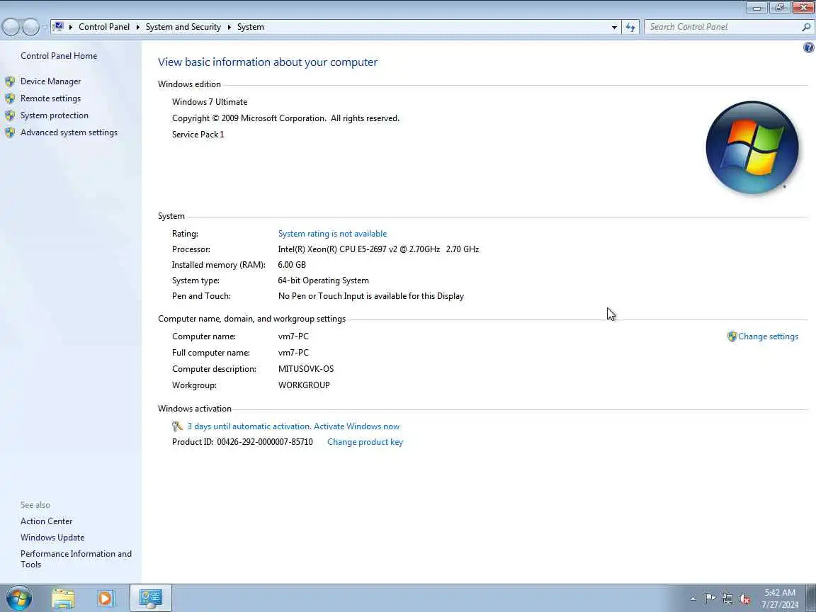Screen dimensions: 816x612
Task: Expand the arrow before Control Panel breadcrumb
Action: 71,27
